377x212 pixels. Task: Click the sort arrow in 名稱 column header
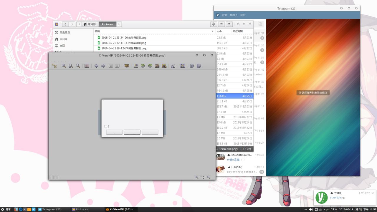coord(212,31)
